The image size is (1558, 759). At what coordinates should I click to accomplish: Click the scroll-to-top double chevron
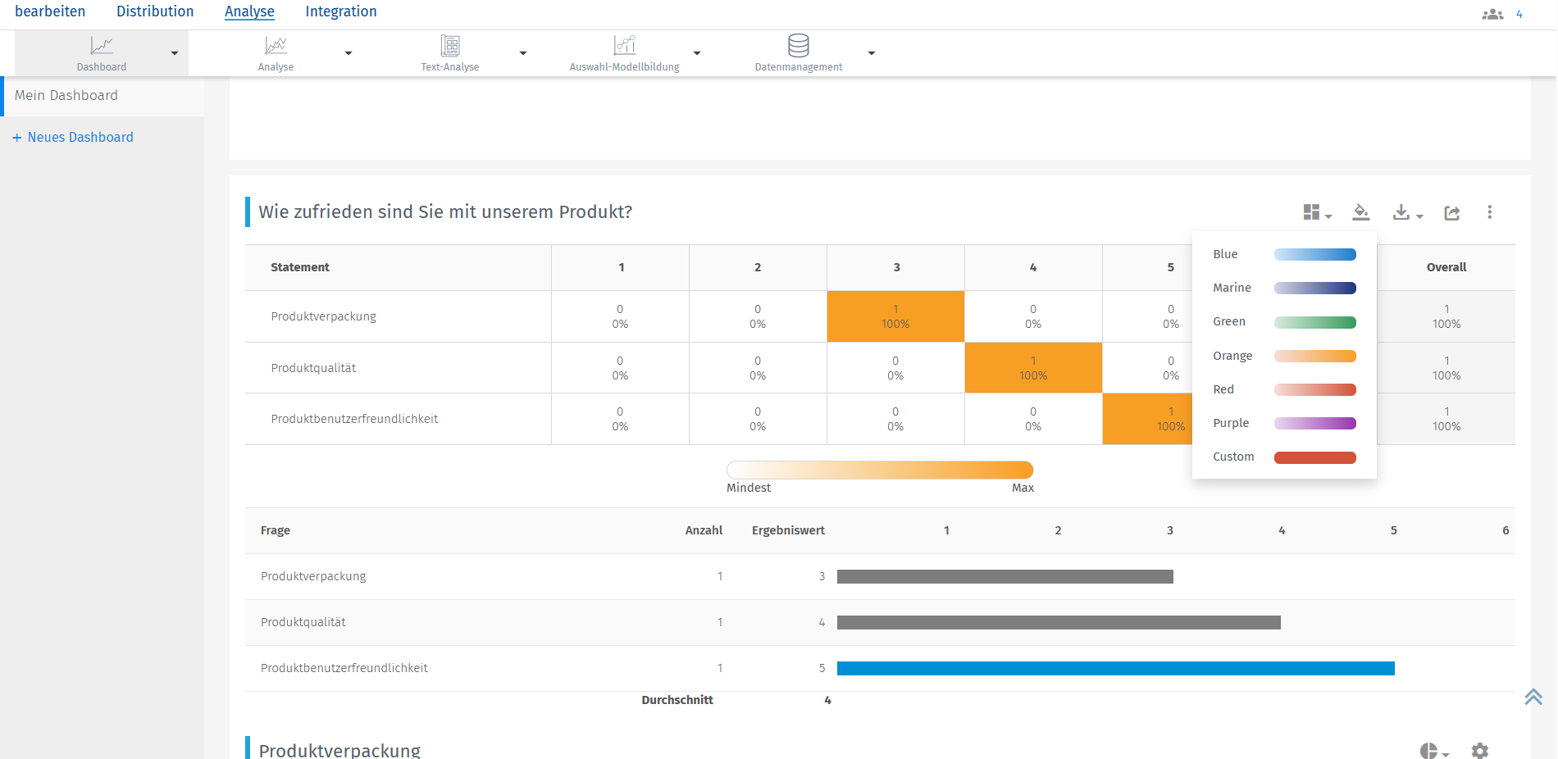tap(1533, 697)
